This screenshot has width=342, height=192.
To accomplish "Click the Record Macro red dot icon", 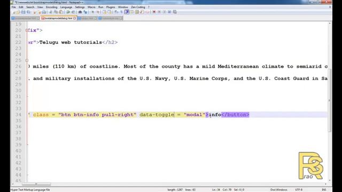I will (154, 12).
